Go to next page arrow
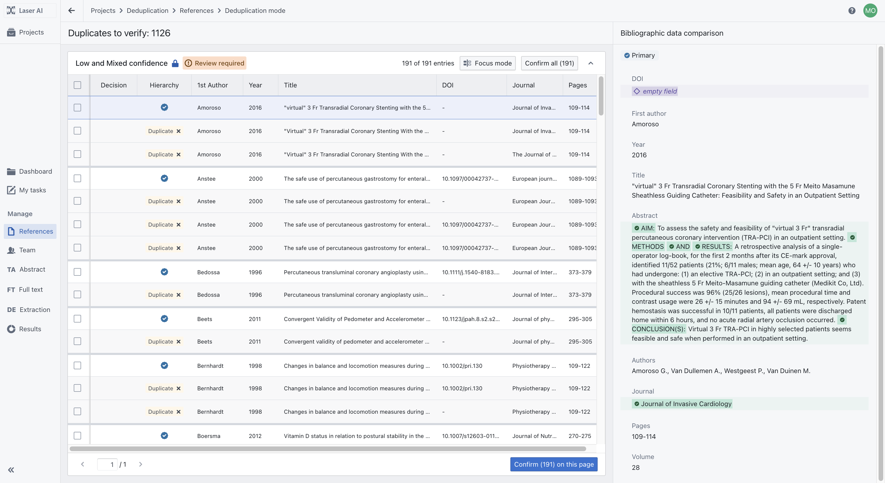The image size is (885, 483). (x=140, y=464)
